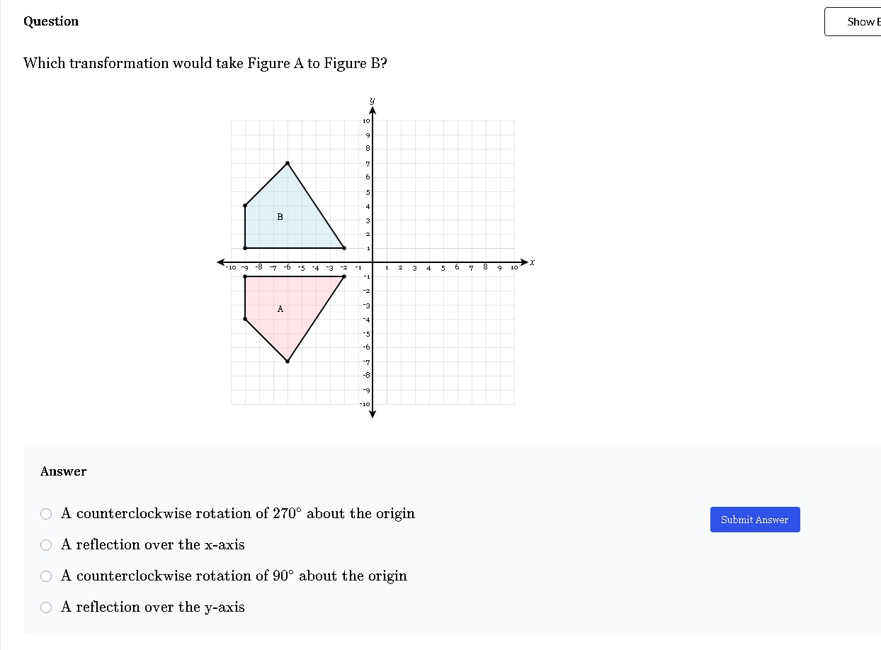Click the 'reflection over the x-axis' answer text
The image size is (881, 650).
pyautogui.click(x=153, y=545)
